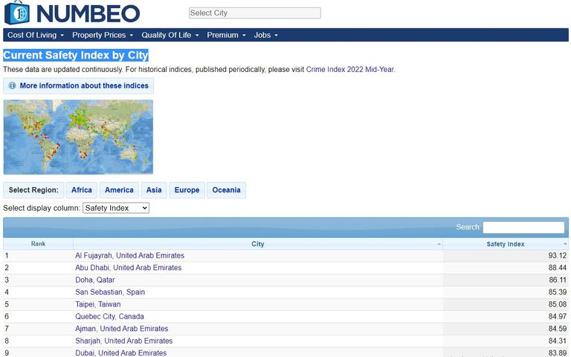Select the America region button
The width and height of the screenshot is (571, 357).
tap(119, 190)
